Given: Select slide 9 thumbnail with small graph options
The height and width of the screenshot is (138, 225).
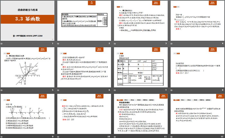Looking at the screenshot, I should click(28, 113).
